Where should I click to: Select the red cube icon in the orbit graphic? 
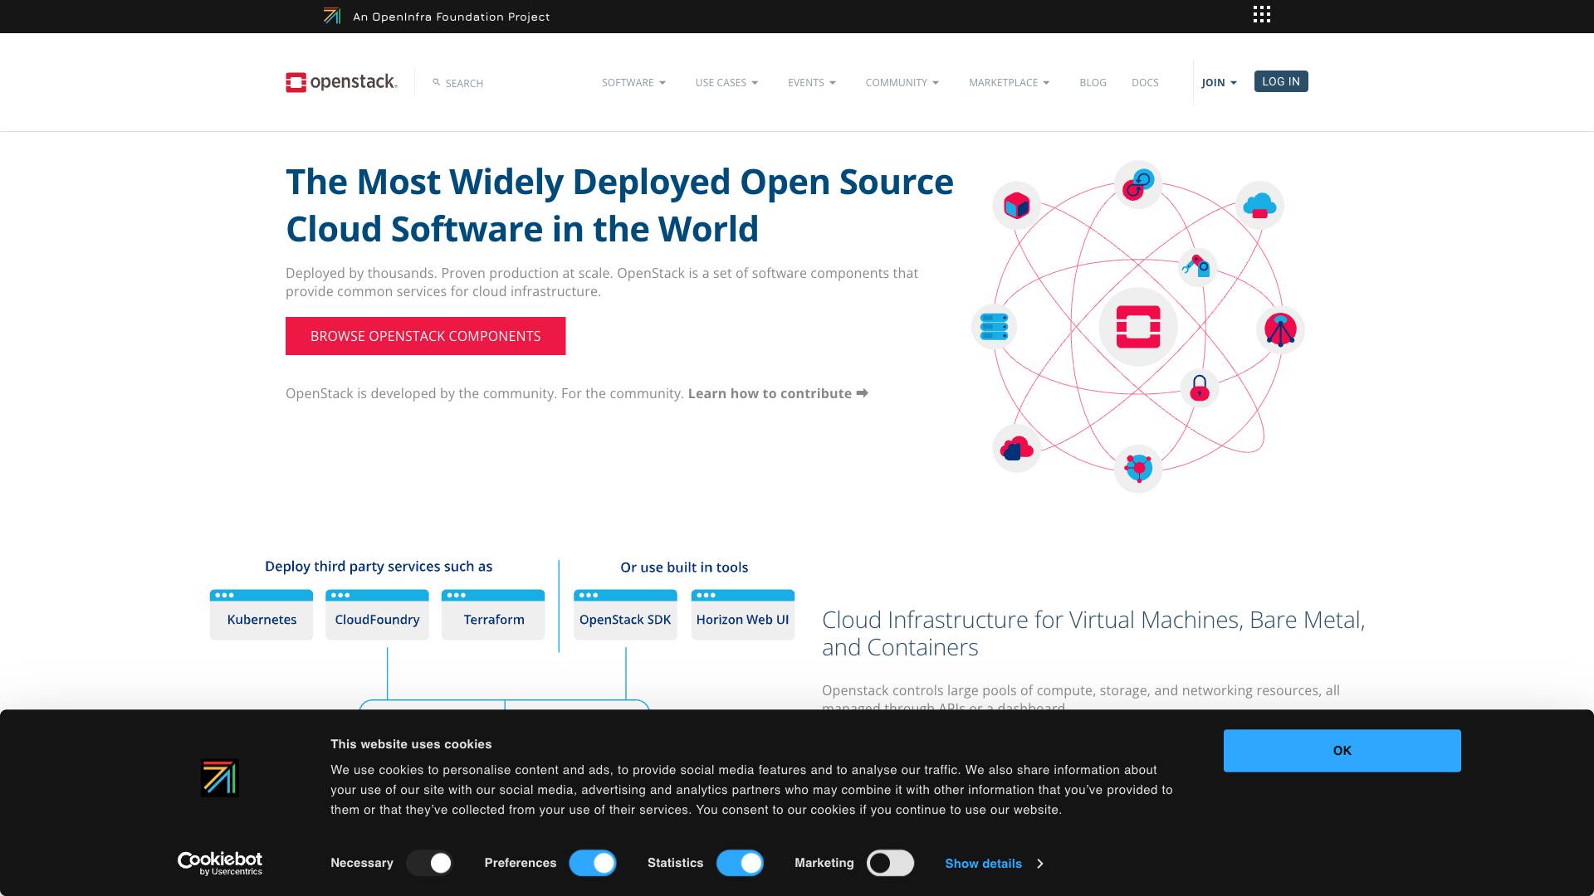coord(1016,205)
